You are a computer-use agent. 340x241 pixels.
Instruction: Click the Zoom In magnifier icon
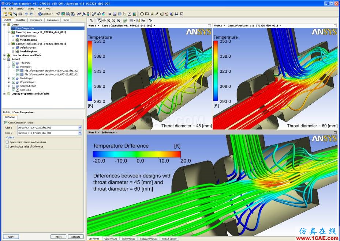(109, 20)
